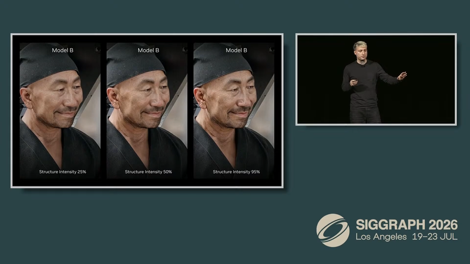Click the Model B label on the middle portrait
470x264 pixels.
click(x=149, y=50)
